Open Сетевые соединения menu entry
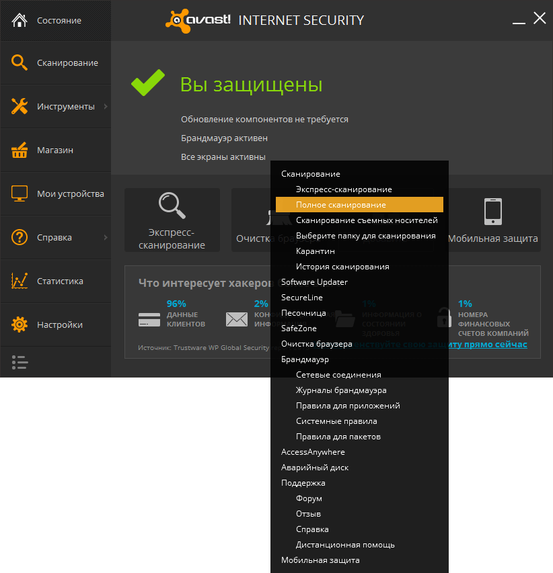Screen dimensions: 553x573 tap(359, 375)
